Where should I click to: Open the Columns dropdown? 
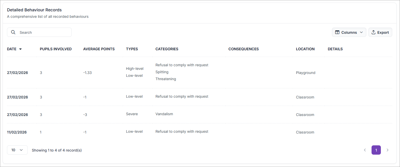point(349,32)
